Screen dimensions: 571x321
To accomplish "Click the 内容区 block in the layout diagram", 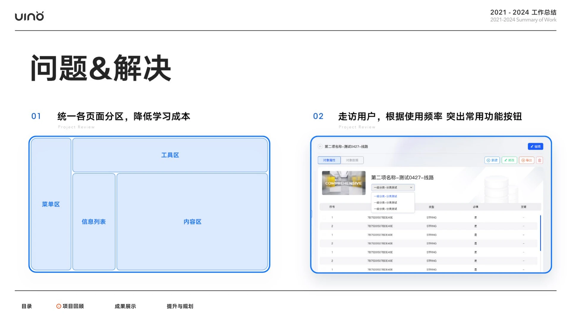I will [192, 222].
